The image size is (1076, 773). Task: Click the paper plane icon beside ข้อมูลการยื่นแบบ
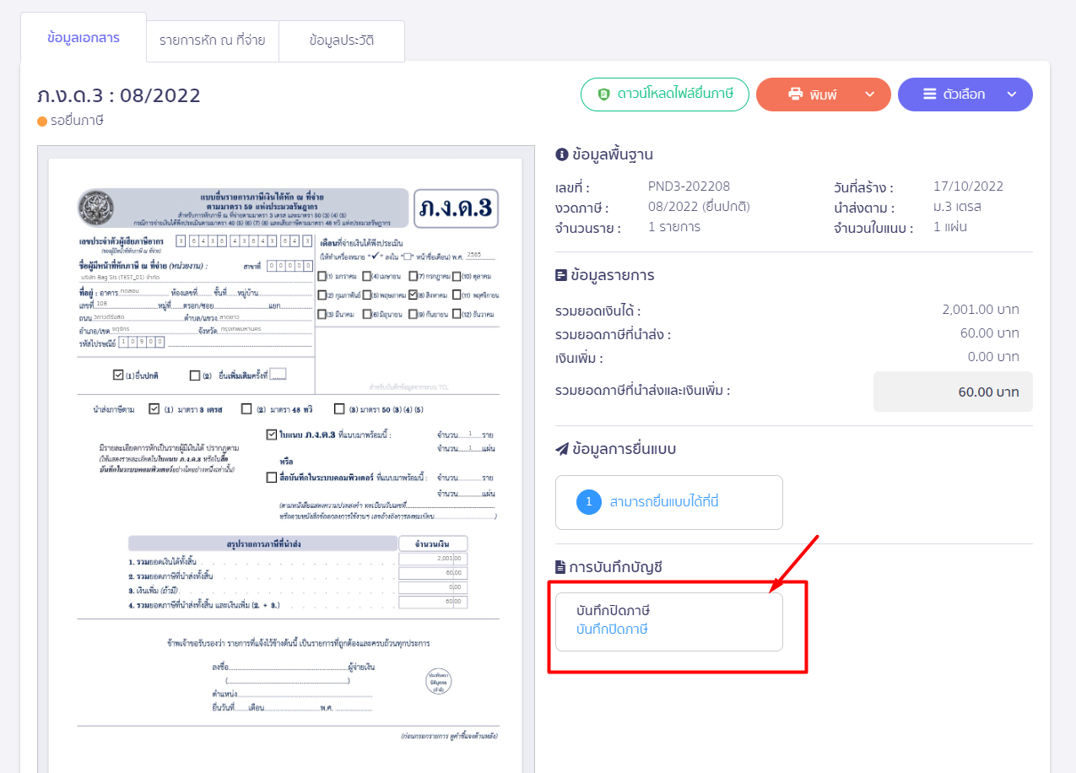[562, 449]
